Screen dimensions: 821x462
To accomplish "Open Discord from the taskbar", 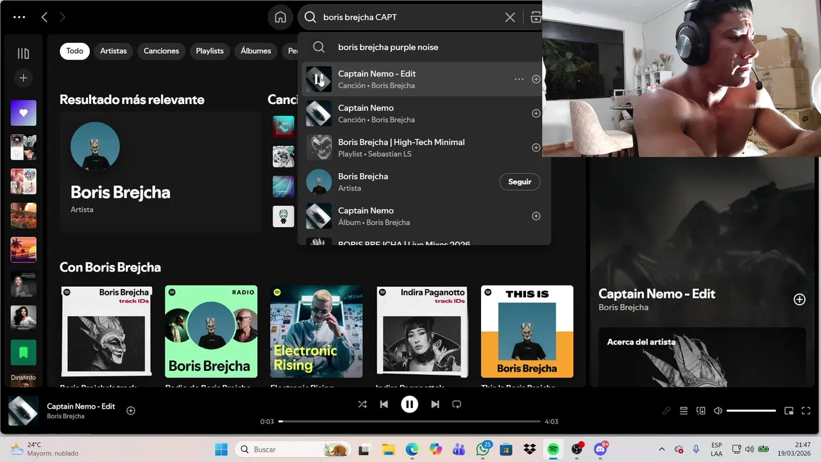I will click(601, 449).
